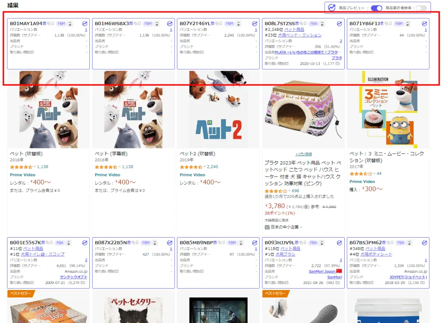Open trend chart icon on B0B5MB9NBP card

tap(255, 243)
